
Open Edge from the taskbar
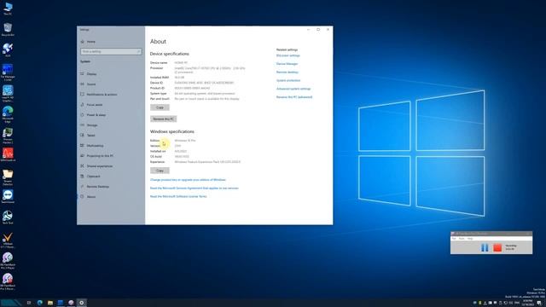click(40, 303)
